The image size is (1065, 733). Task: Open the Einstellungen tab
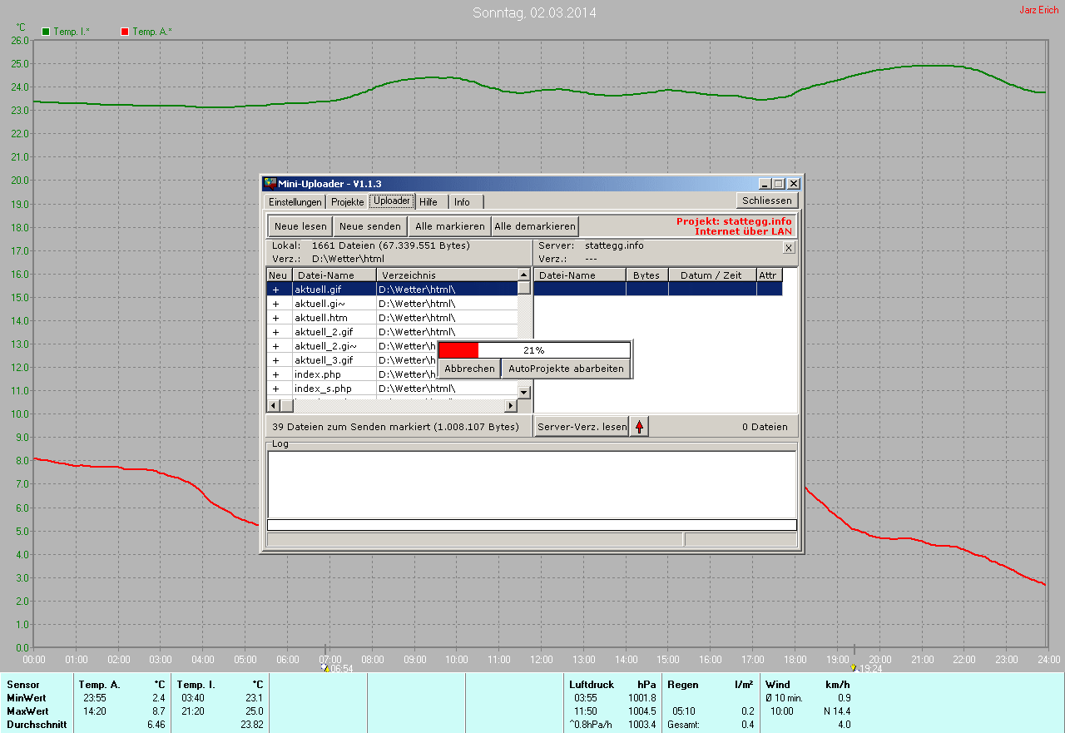point(295,202)
